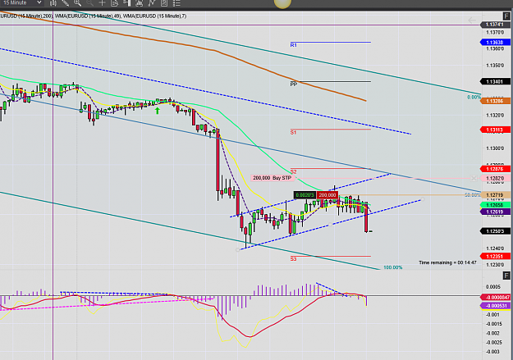Click the orange 1.13286 price marker
This screenshot has height=360, width=513.
click(495, 101)
